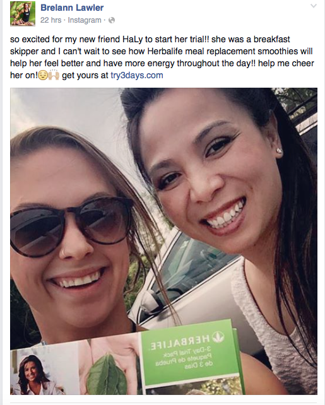Click the post text mentioning Herbalife smoothies
Screen dimensions: 325x405
click(x=162, y=57)
